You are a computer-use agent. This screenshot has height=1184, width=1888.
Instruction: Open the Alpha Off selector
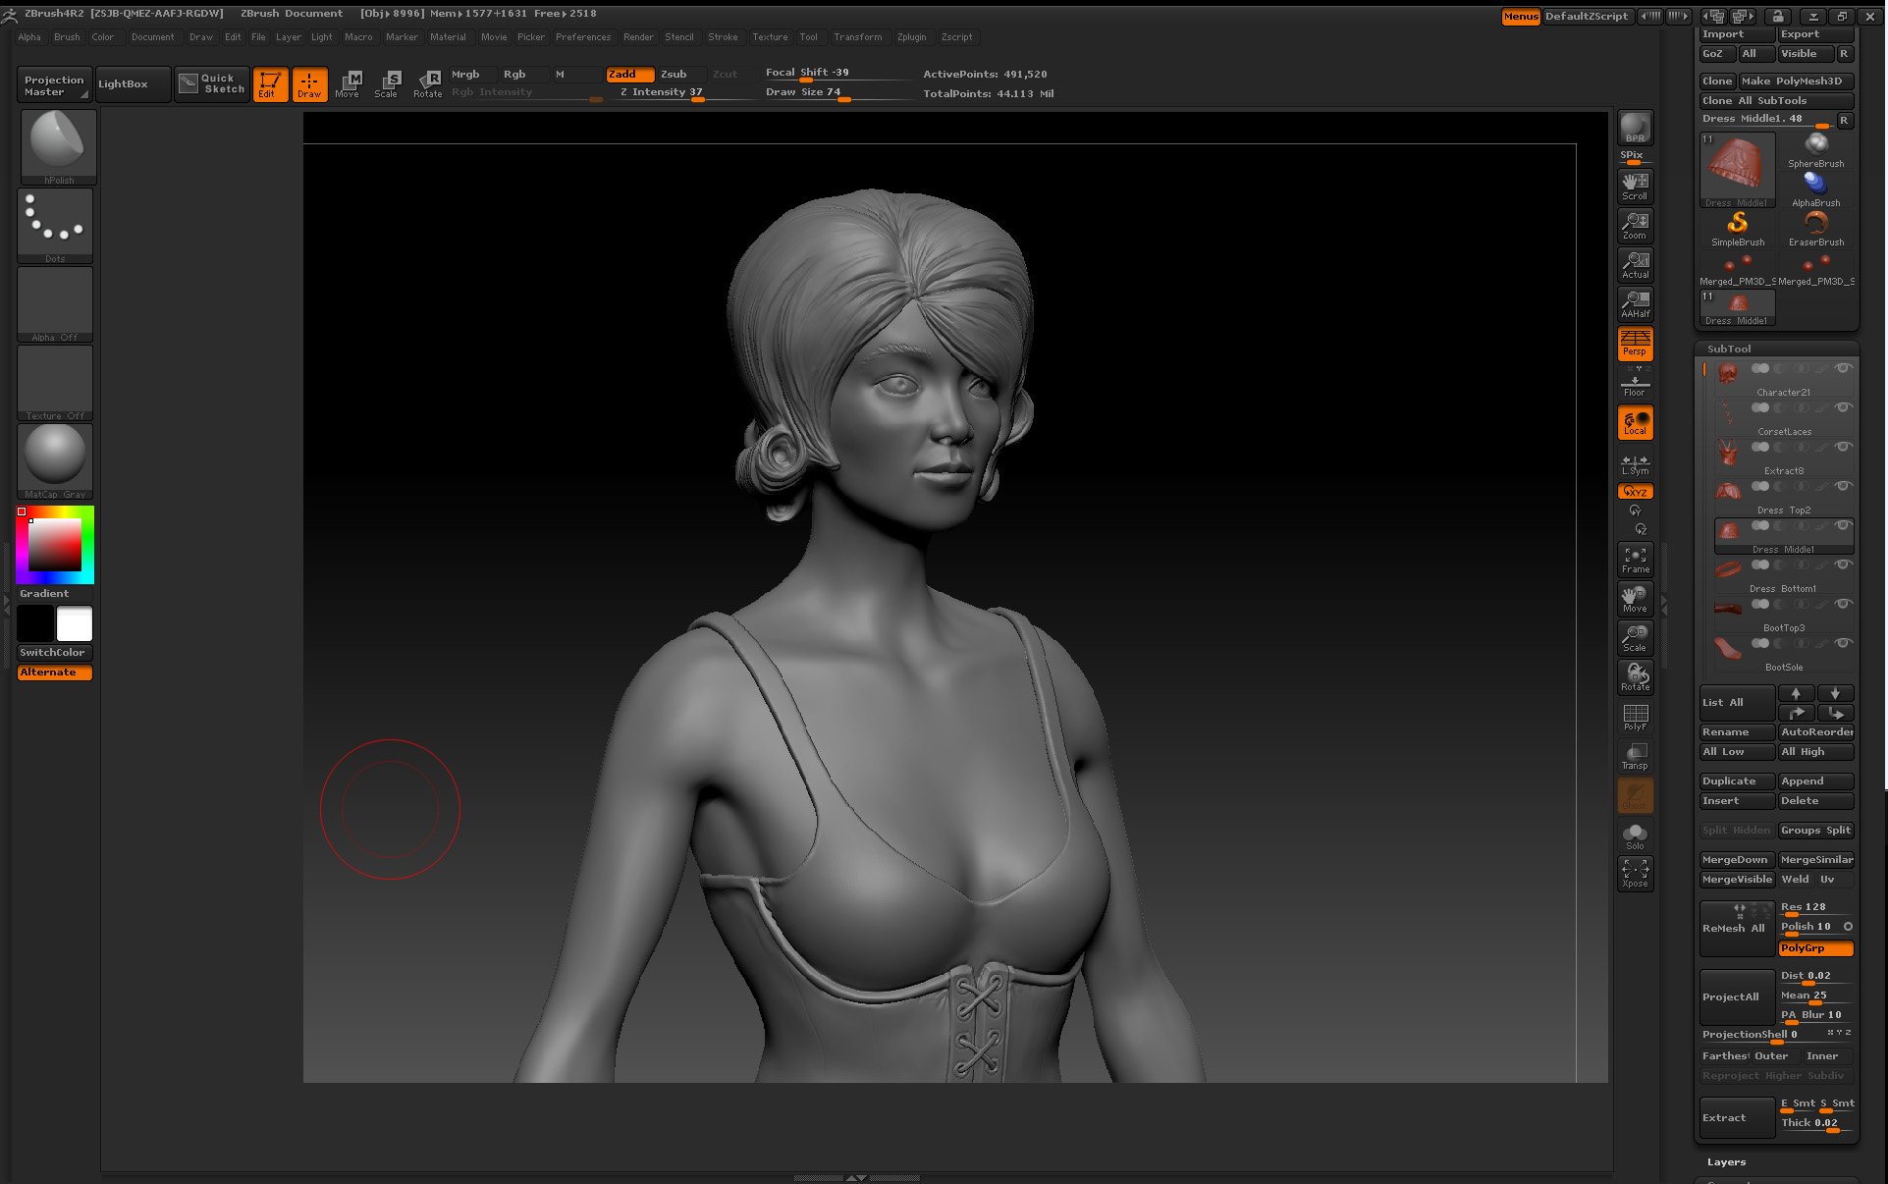point(55,304)
